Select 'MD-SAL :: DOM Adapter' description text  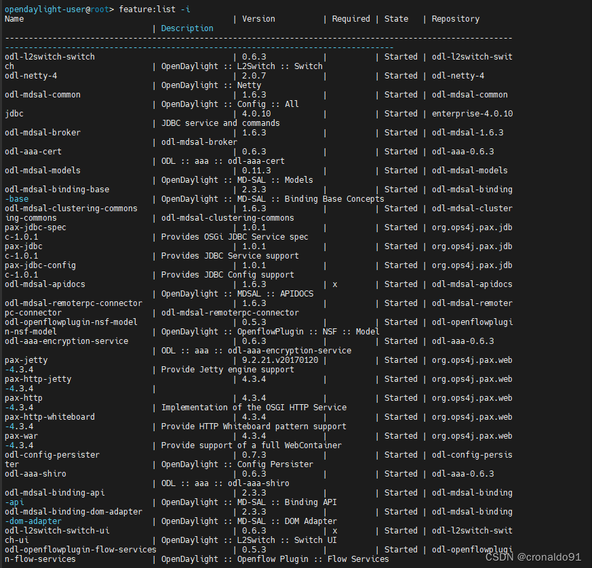point(287,521)
